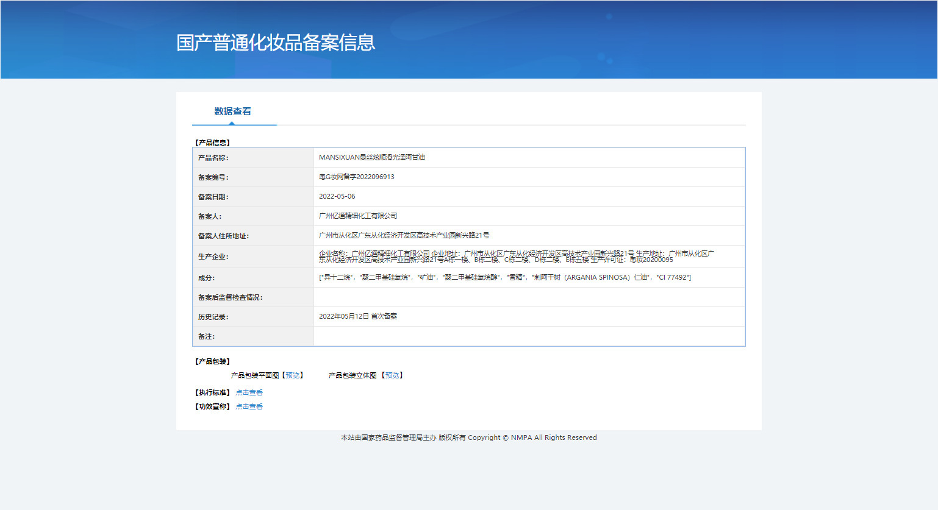938x510 pixels.
Task: Click the NMPA copyright footer text
Action: 469,437
